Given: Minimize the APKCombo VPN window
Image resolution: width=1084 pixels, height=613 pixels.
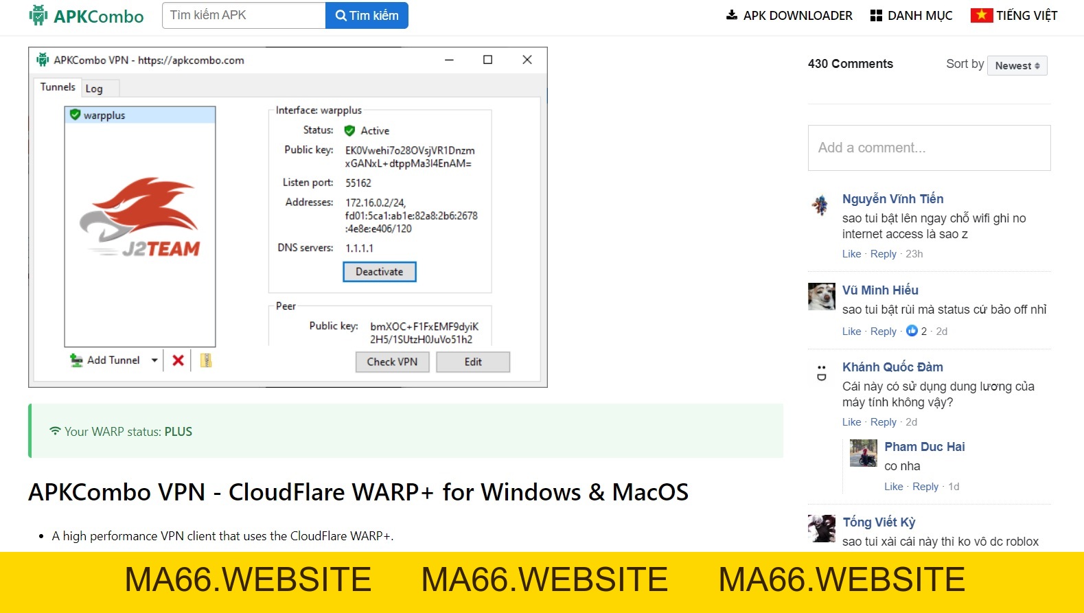Looking at the screenshot, I should pyautogui.click(x=449, y=60).
